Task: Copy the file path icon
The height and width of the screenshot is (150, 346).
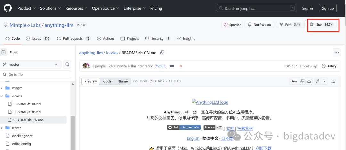Action: [162, 53]
